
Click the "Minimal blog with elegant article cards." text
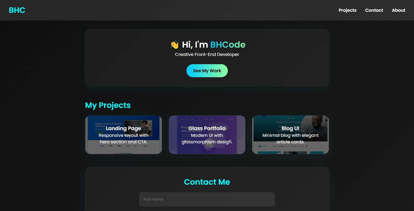pyautogui.click(x=290, y=139)
